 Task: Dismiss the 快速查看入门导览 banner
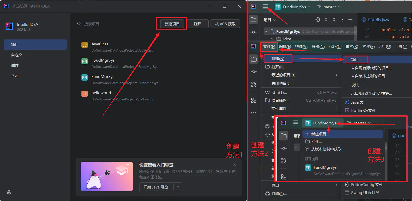pos(235,164)
